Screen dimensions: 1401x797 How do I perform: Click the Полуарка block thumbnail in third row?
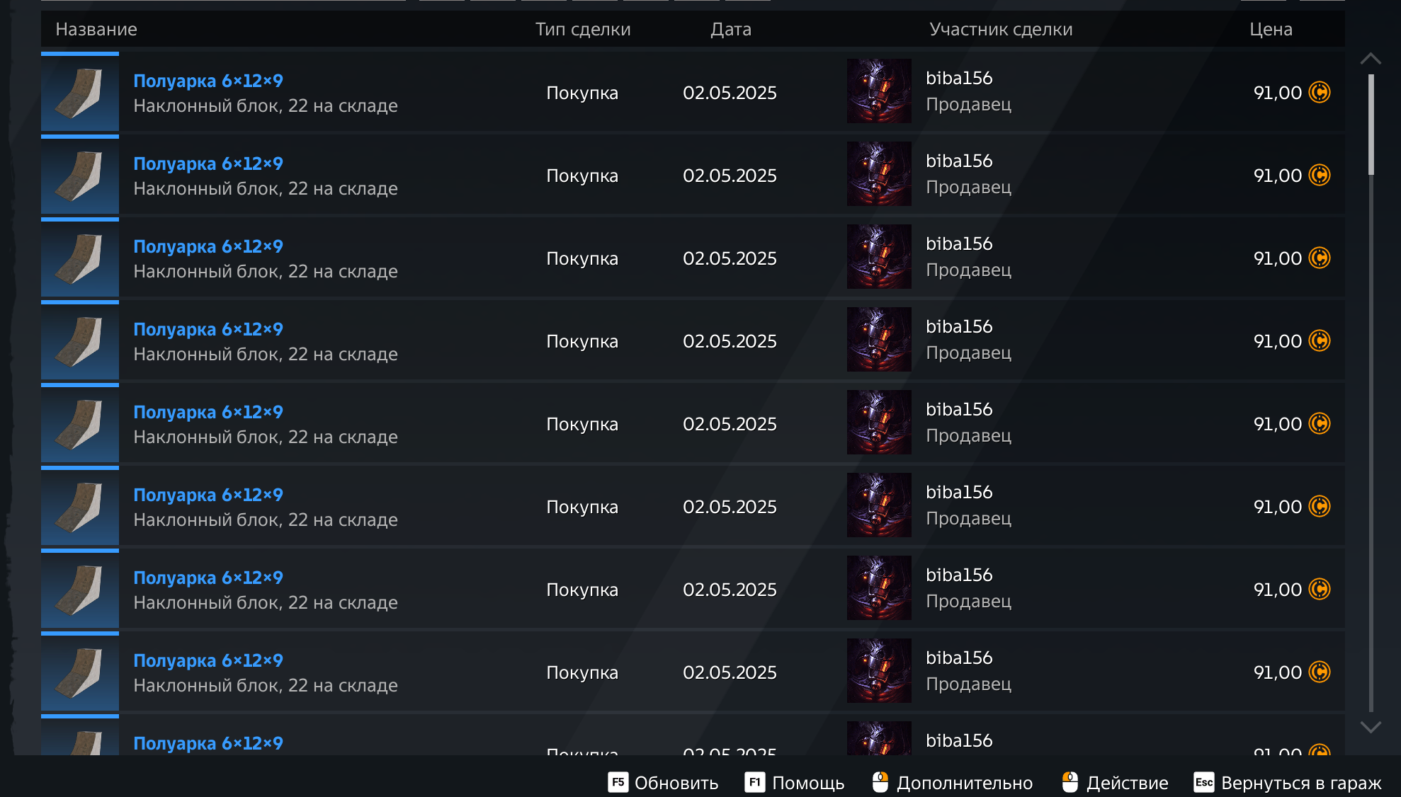[x=80, y=258]
